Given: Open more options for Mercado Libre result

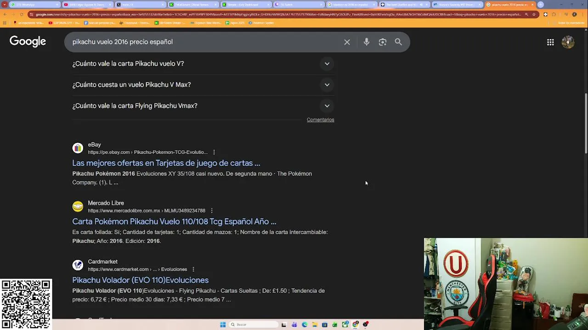Looking at the screenshot, I should pos(211,211).
